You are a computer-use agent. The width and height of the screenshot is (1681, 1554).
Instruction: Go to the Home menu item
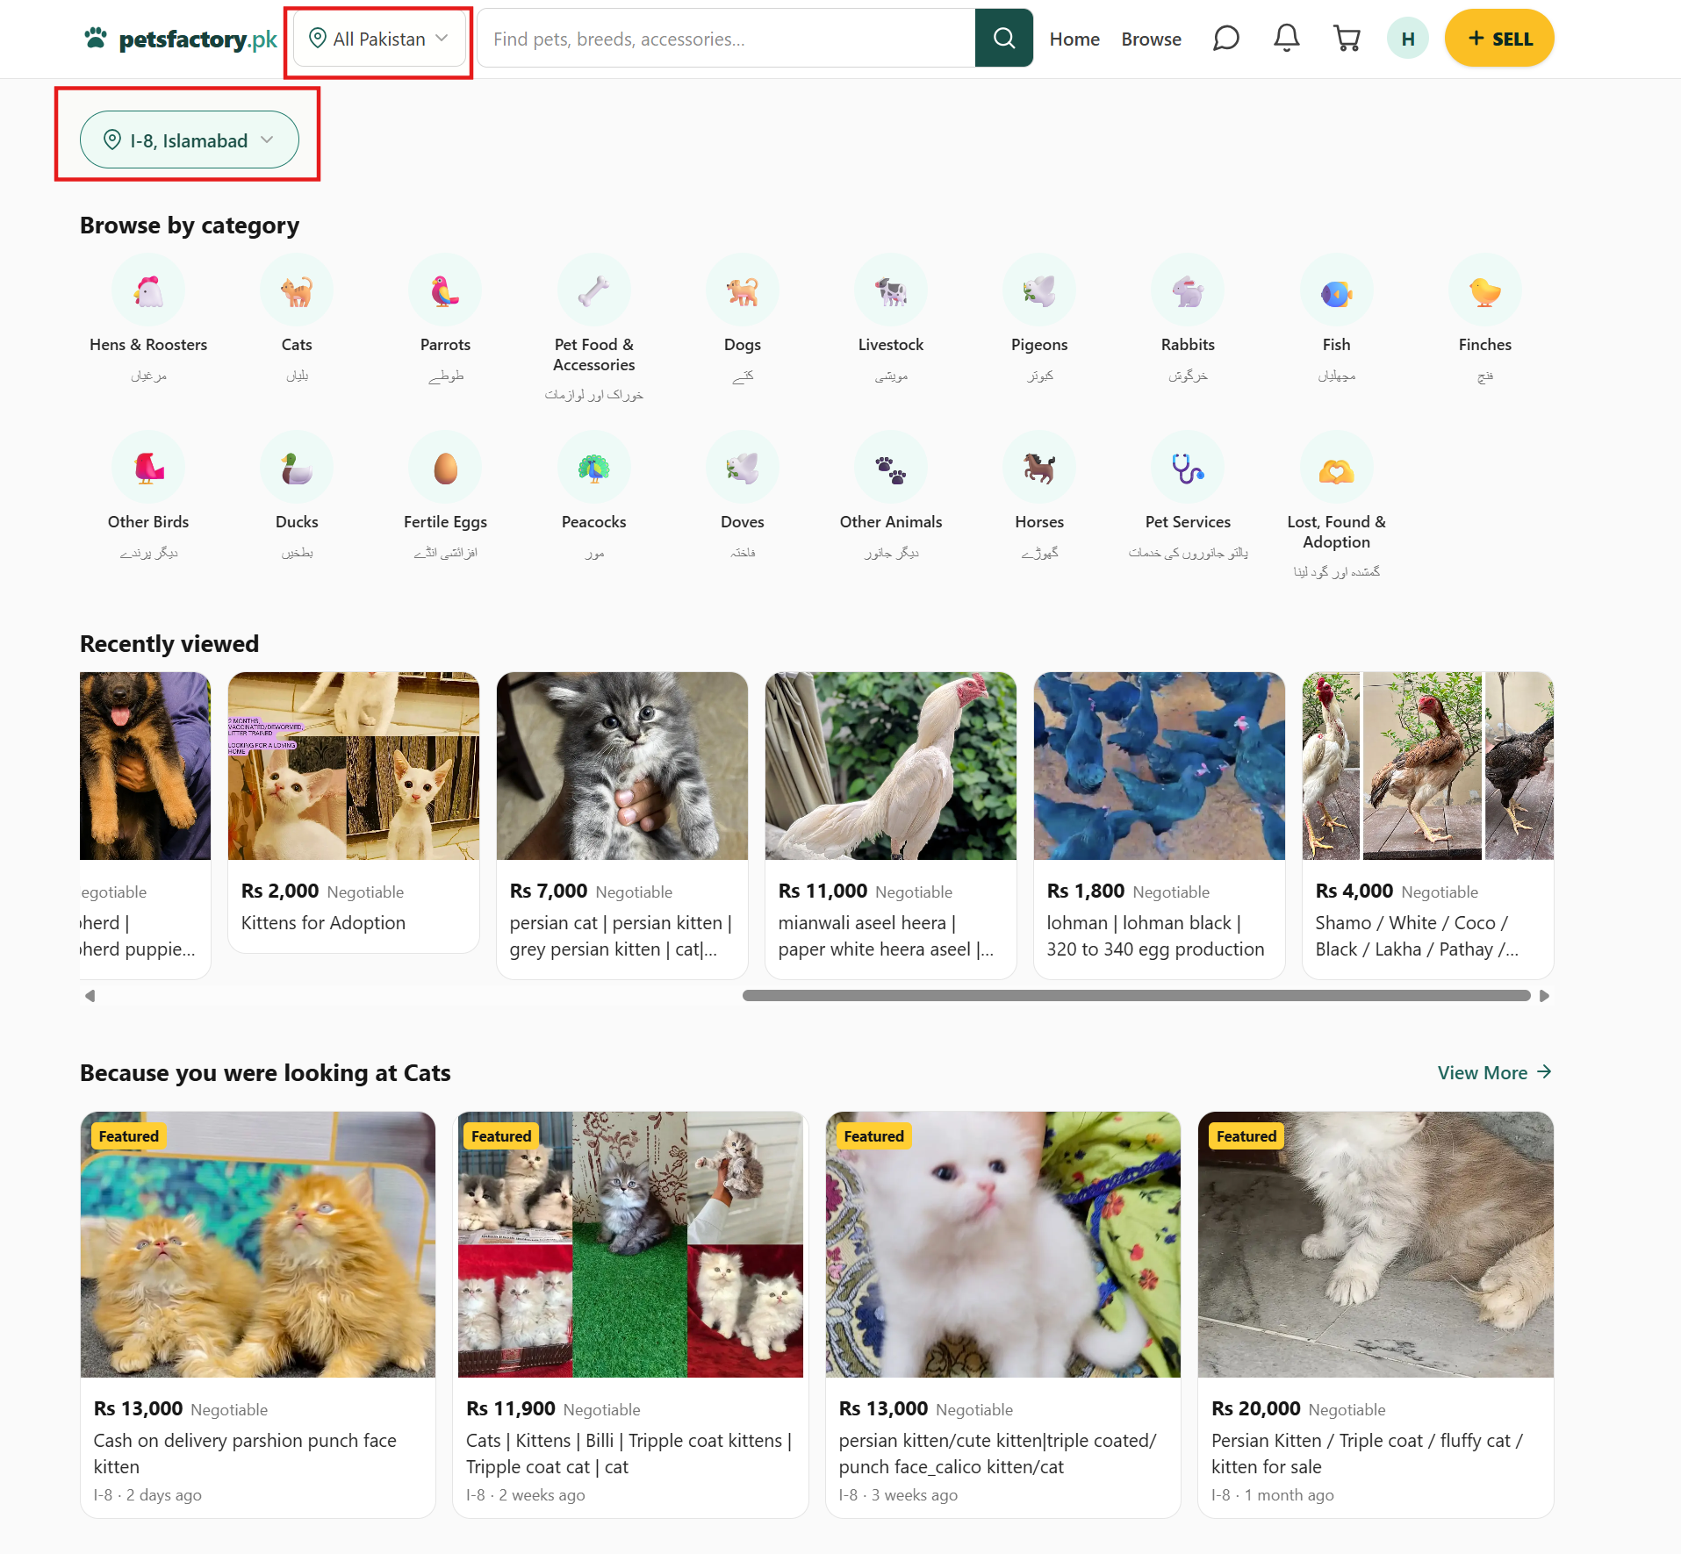click(1074, 39)
